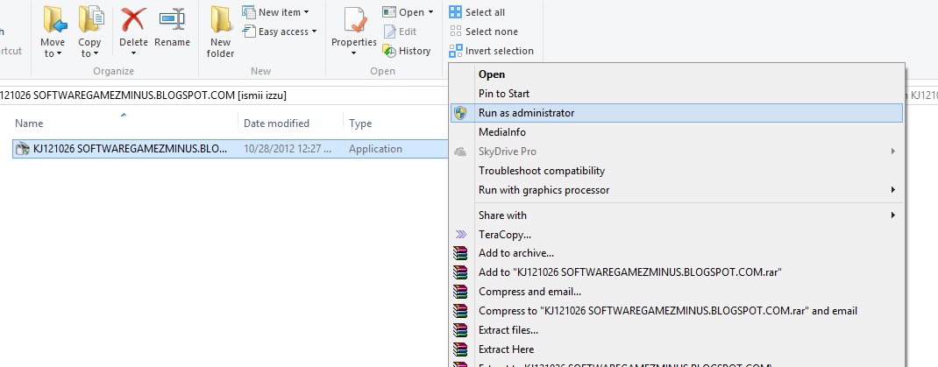
Task: Click the 10/28/2012 date modified cell
Action: [x=288, y=149]
